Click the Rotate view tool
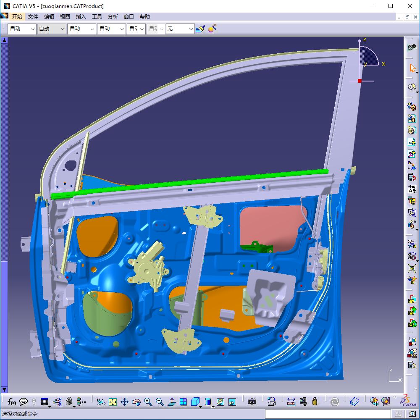 tap(136, 402)
